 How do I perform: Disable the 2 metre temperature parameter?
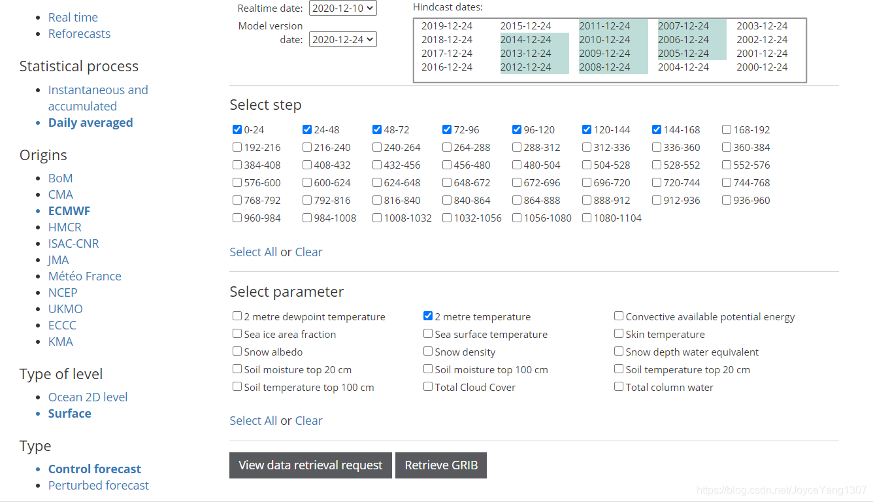[x=427, y=315]
